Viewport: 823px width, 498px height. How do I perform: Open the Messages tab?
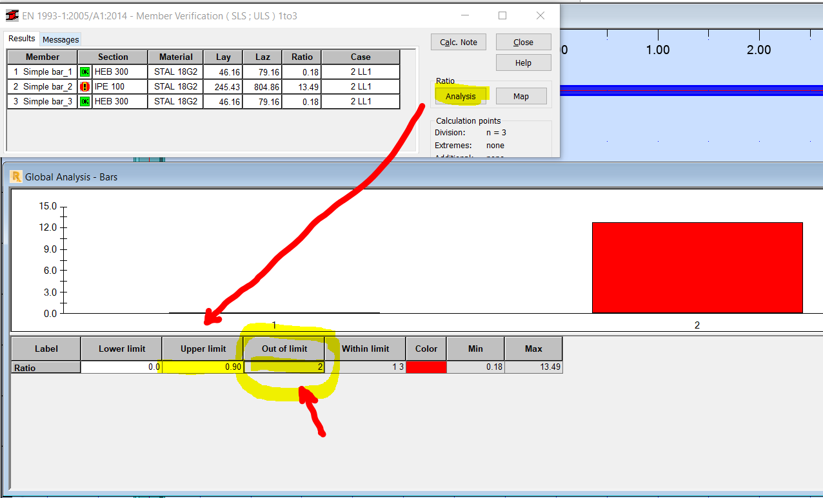click(x=60, y=39)
